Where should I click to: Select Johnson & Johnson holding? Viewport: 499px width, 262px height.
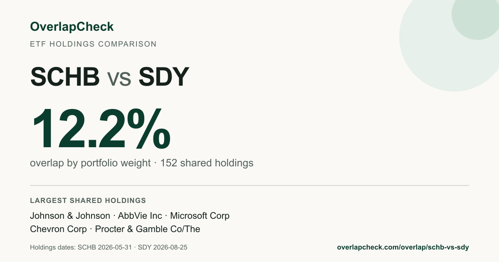pos(70,216)
